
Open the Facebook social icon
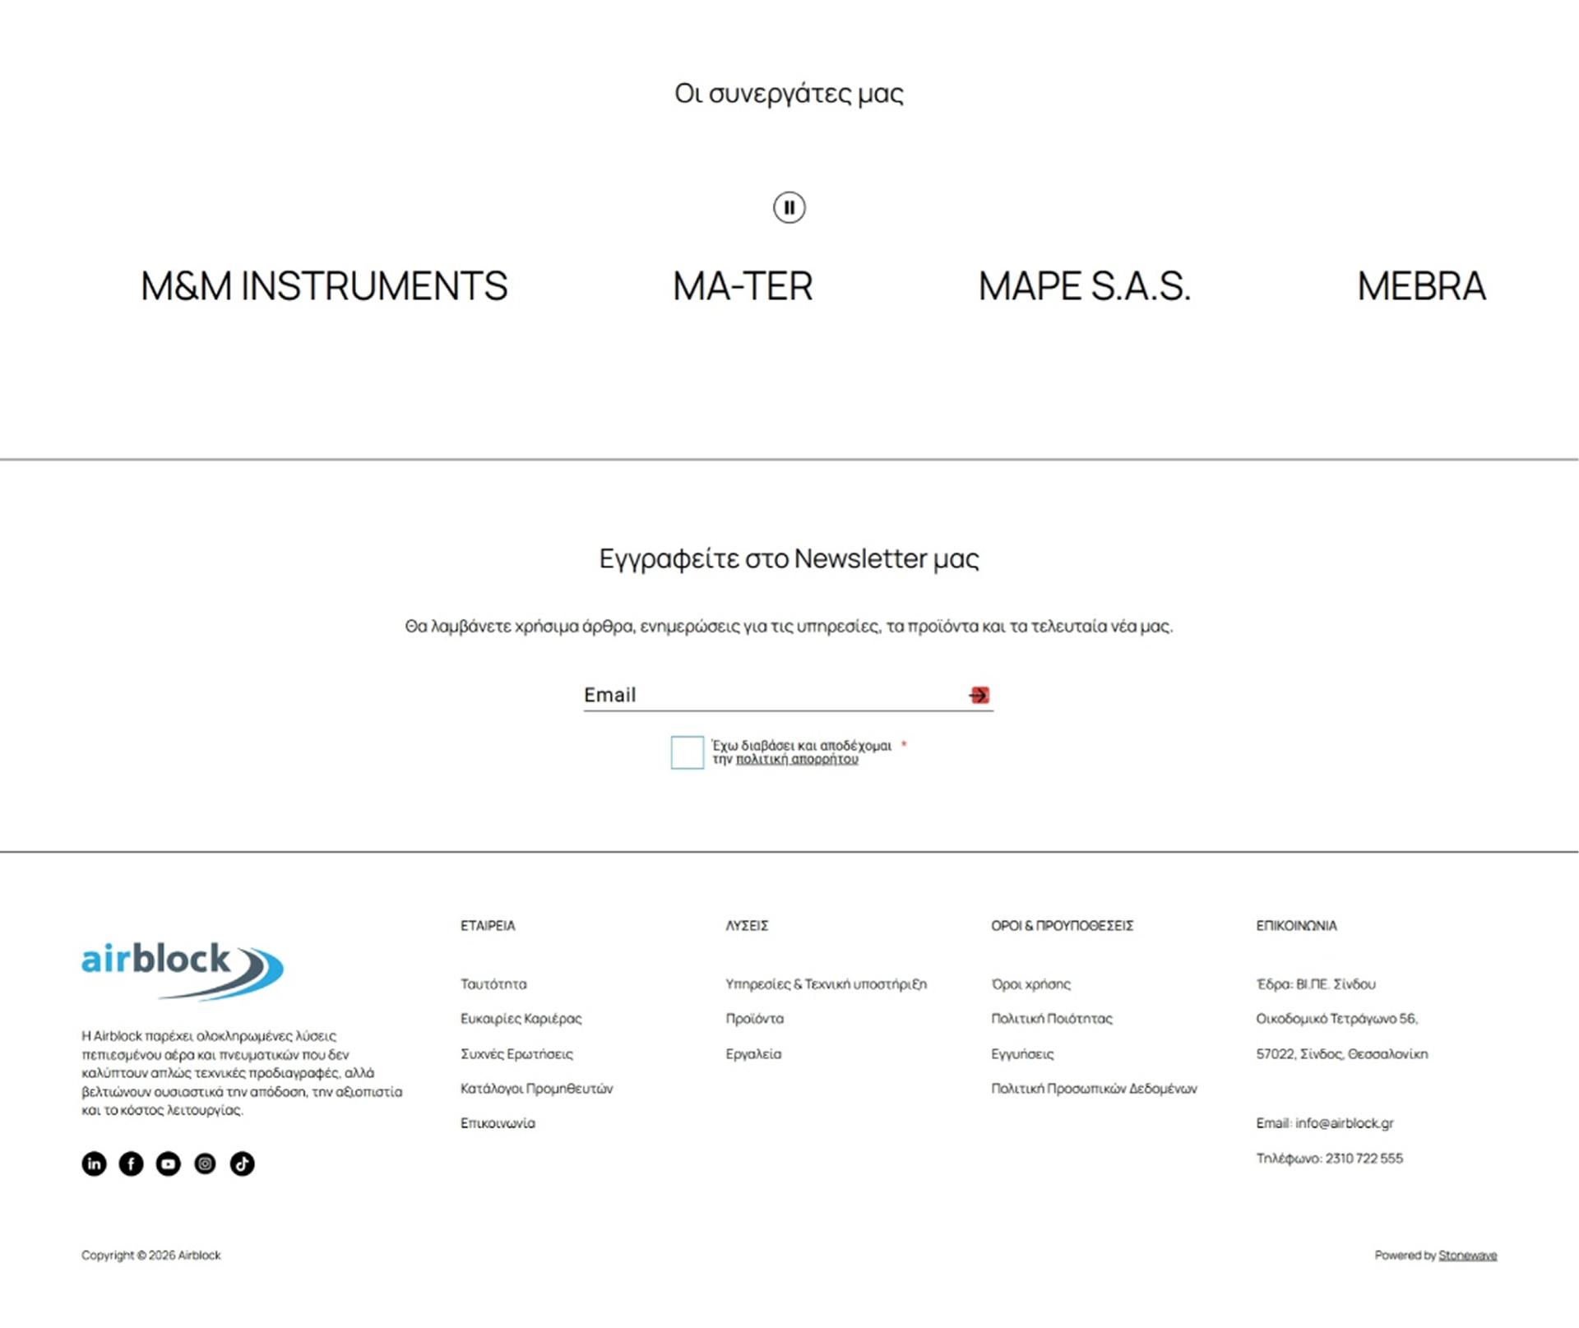(x=131, y=1164)
